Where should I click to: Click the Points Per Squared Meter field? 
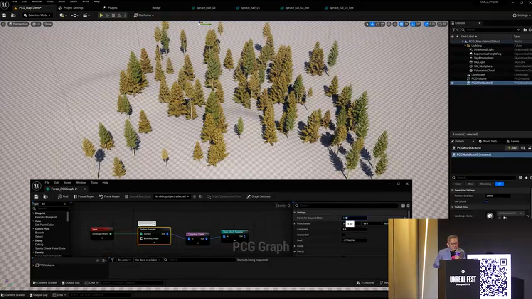[x=354, y=218]
